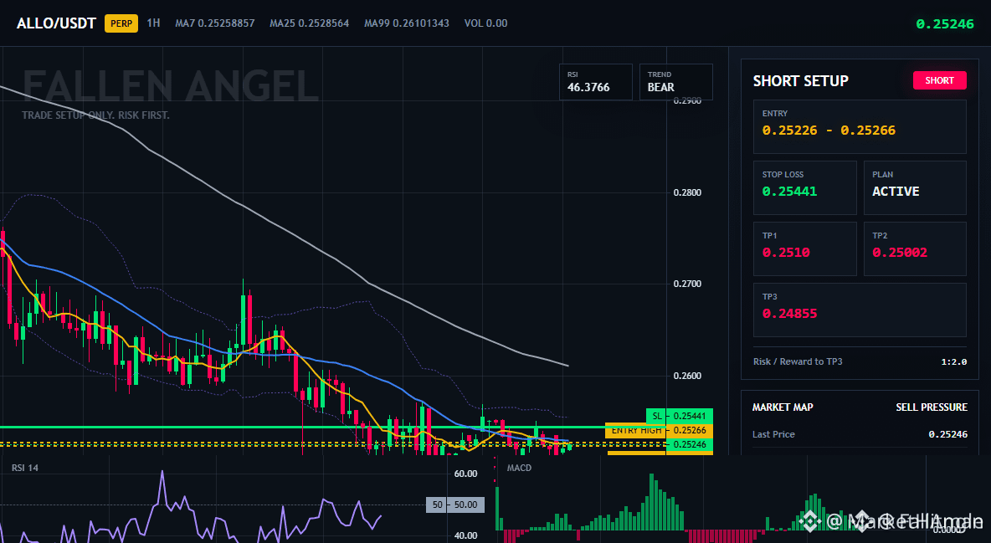
Task: Click the SELL PRESSURE label
Action: [x=931, y=407]
